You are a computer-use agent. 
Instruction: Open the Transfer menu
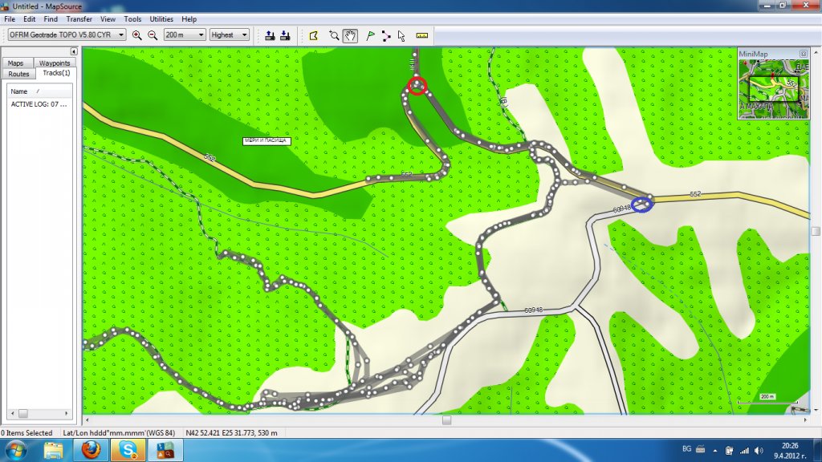pos(79,19)
